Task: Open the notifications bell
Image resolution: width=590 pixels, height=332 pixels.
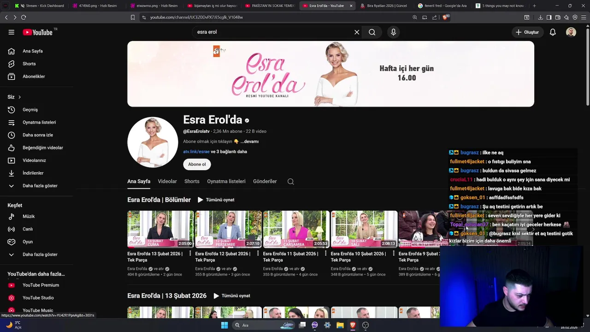Action: coord(553,32)
